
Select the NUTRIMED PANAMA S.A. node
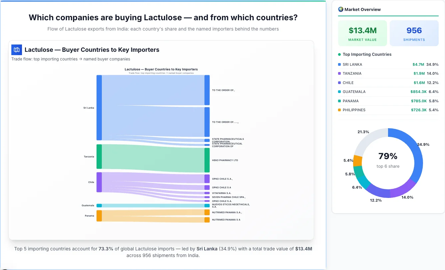[207, 212]
